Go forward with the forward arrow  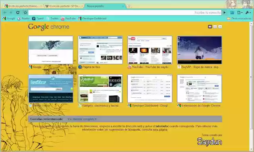pos(11,12)
